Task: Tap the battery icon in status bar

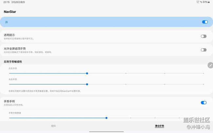Action: pos(209,2)
